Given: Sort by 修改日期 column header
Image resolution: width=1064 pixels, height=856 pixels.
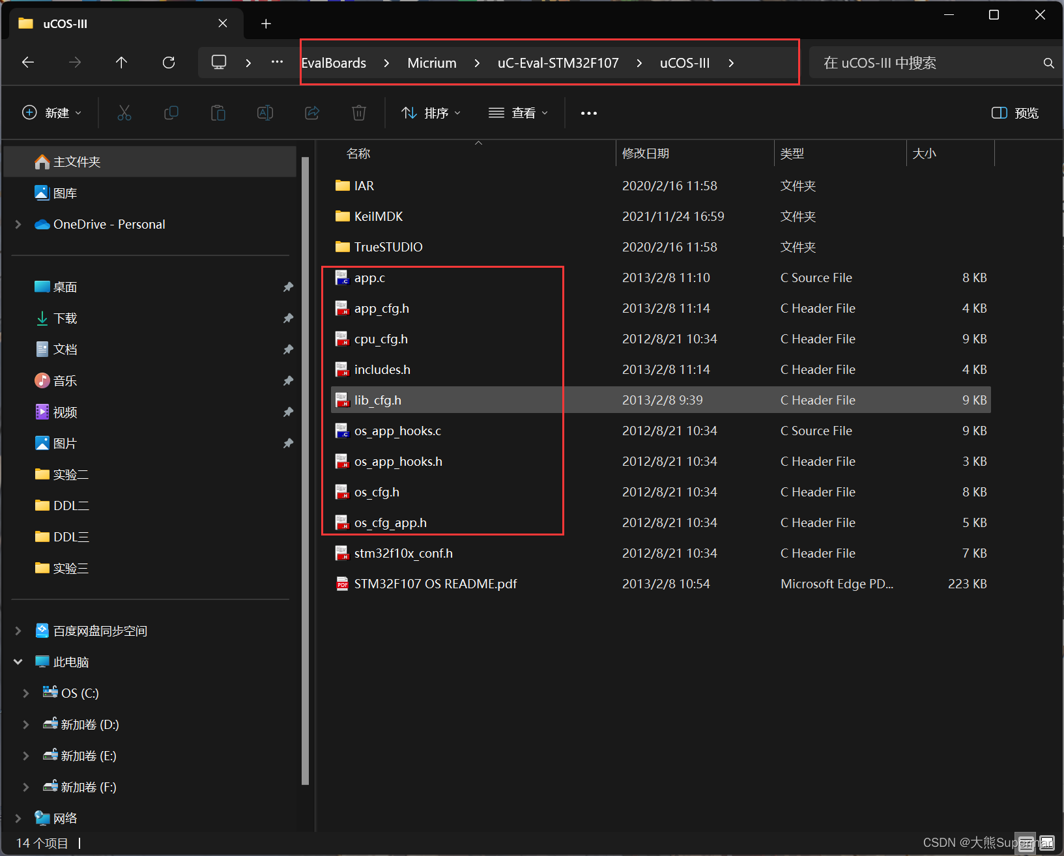Looking at the screenshot, I should coord(646,154).
